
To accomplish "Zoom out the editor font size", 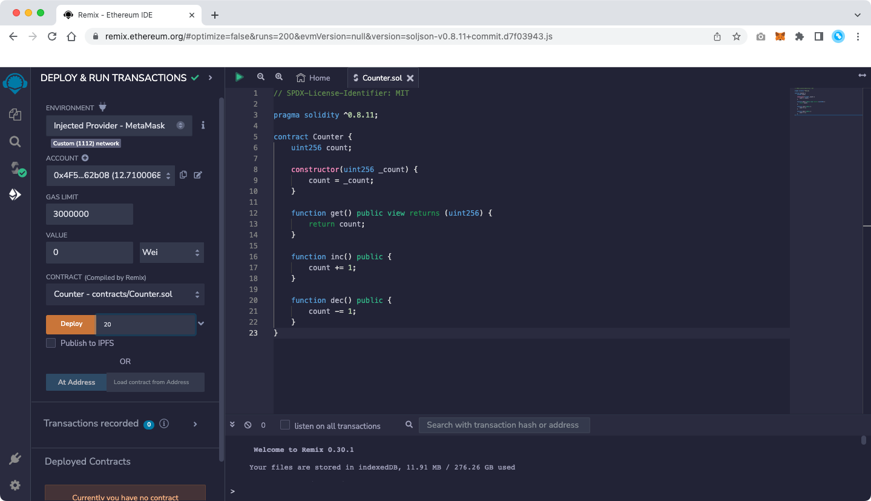I will 261,77.
